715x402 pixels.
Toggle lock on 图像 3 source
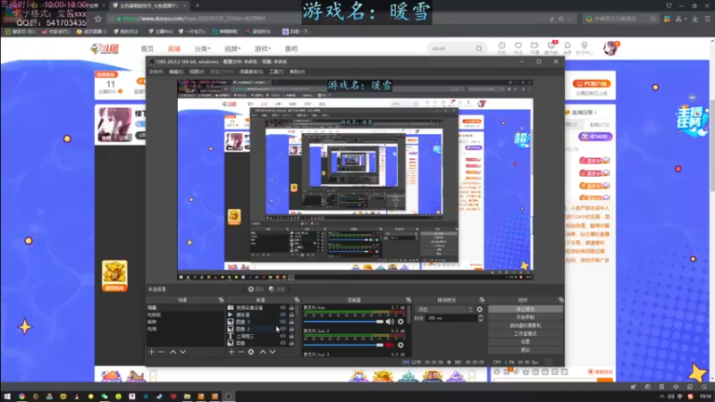coord(291,322)
